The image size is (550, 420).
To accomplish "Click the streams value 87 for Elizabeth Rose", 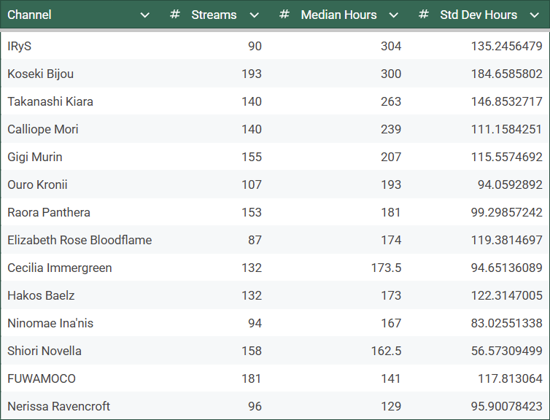I will (255, 240).
